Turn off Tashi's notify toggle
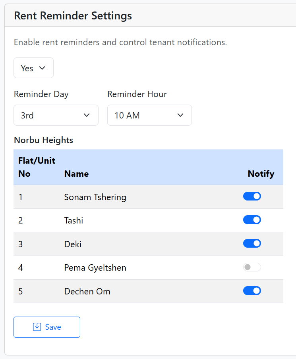Screen dimensions: 296x359 252,220
